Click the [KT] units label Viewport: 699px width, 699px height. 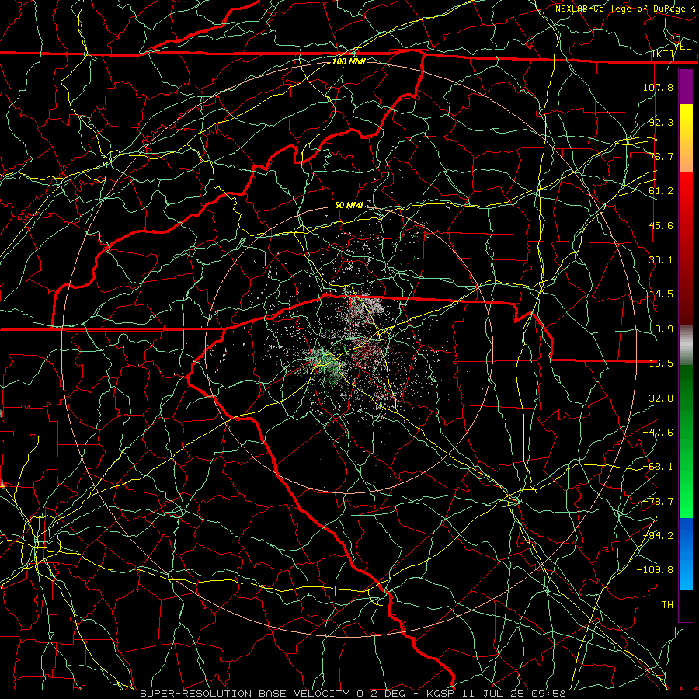pos(663,54)
